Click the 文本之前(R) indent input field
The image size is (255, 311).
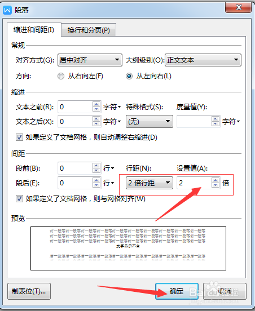coord(75,107)
